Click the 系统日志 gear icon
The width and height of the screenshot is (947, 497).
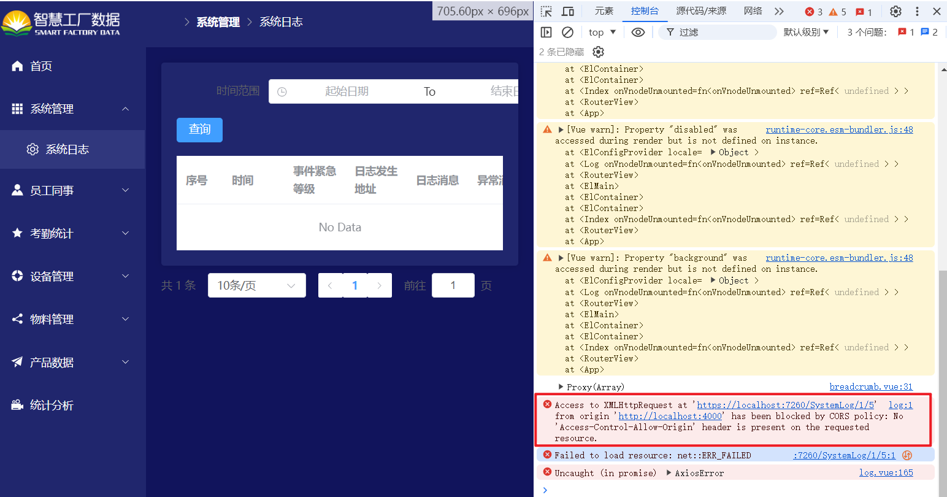33,149
